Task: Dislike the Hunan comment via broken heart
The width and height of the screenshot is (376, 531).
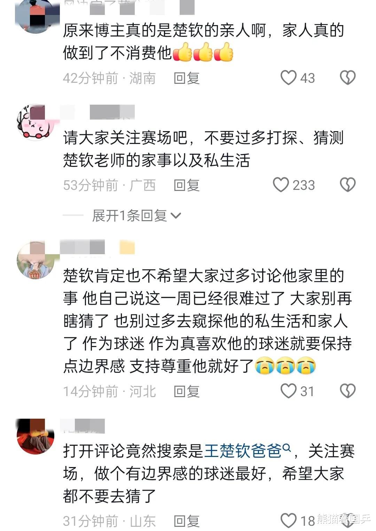Action: (347, 78)
